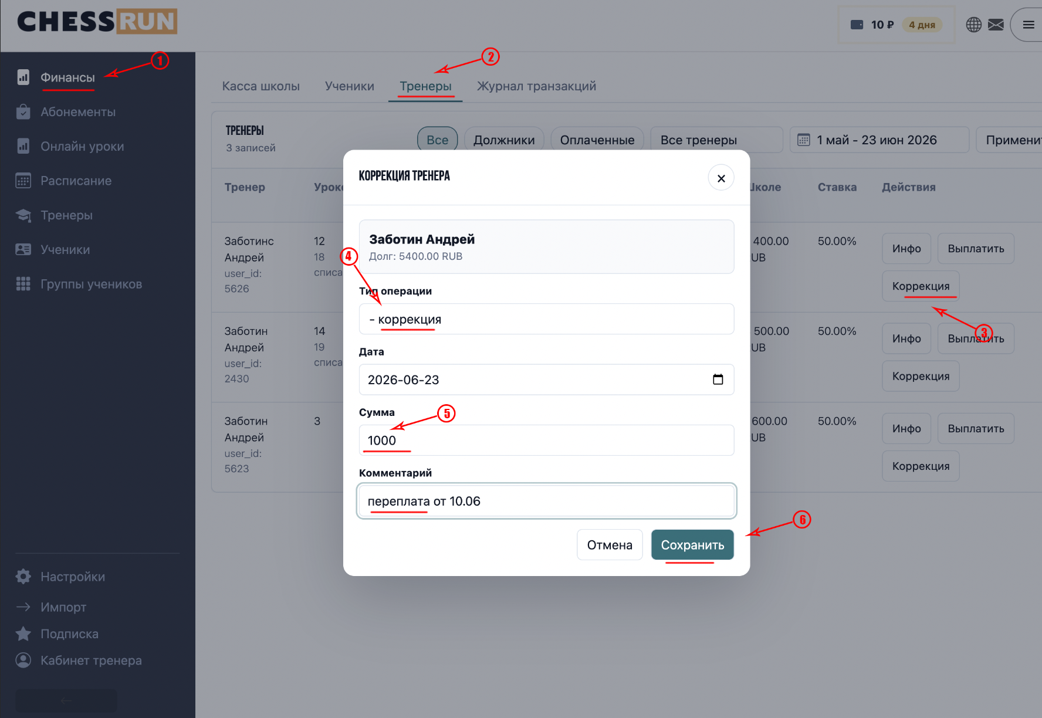Open the Тип операции dropdown
1042x718 pixels.
pos(546,319)
